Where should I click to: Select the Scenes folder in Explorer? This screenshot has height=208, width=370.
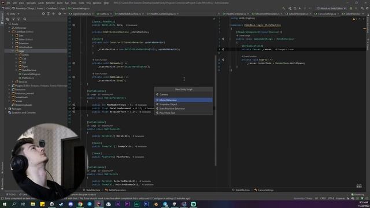coord(17,101)
